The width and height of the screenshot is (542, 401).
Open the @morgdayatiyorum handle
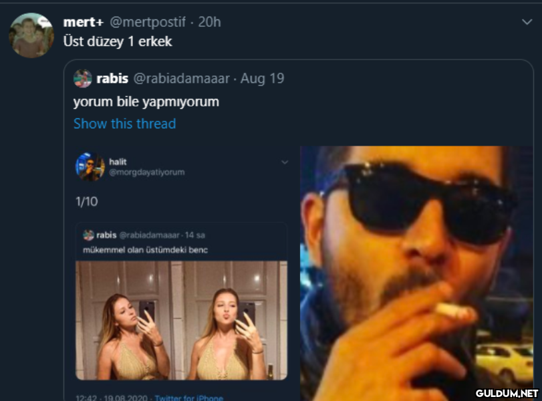(x=147, y=172)
